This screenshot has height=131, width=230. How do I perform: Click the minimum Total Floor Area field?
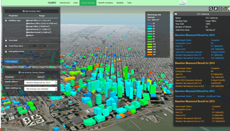[33, 46]
